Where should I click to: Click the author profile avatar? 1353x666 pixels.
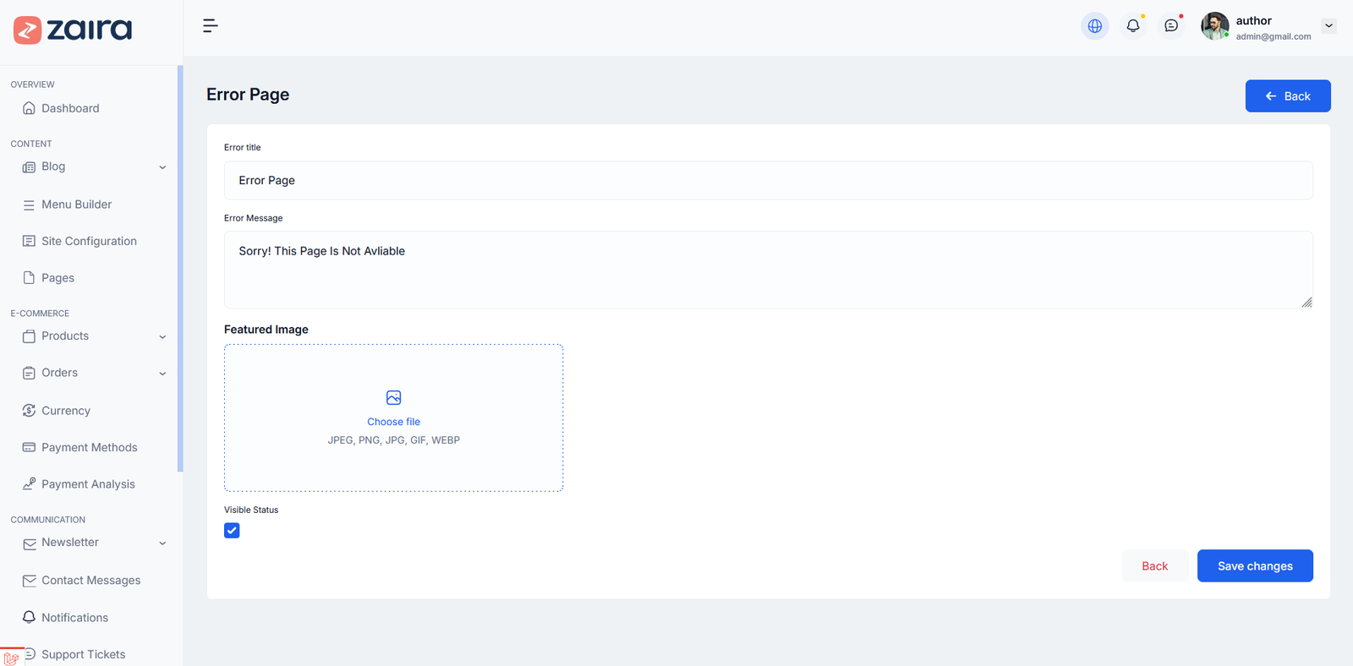[1214, 26]
